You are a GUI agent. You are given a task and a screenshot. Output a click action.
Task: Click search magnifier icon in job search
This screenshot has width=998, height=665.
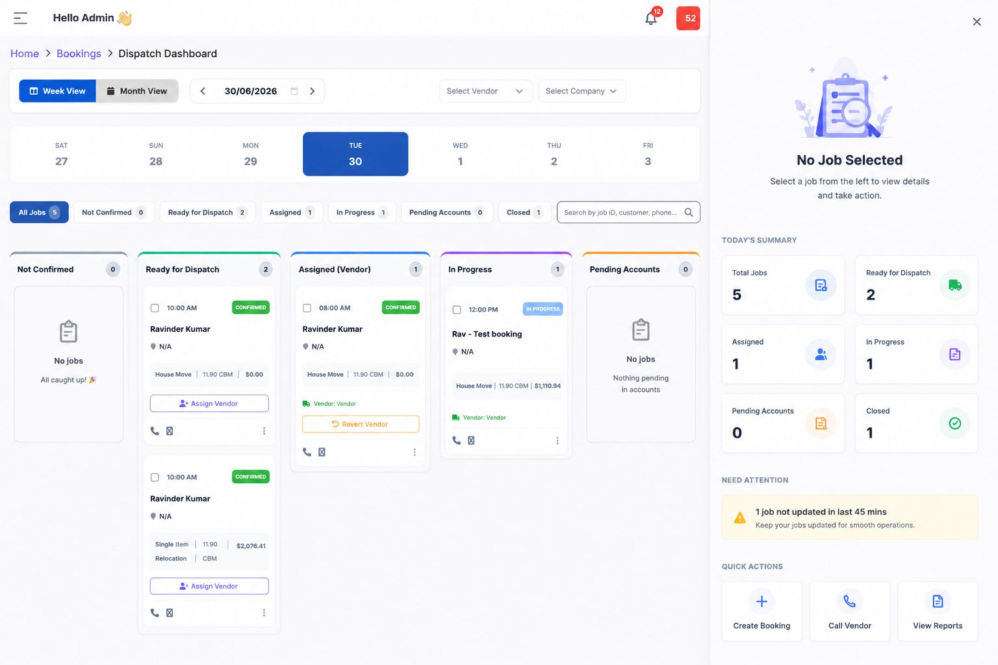[689, 212]
